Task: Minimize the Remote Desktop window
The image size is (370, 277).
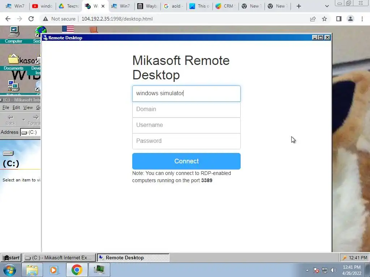Action: pyautogui.click(x=315, y=38)
